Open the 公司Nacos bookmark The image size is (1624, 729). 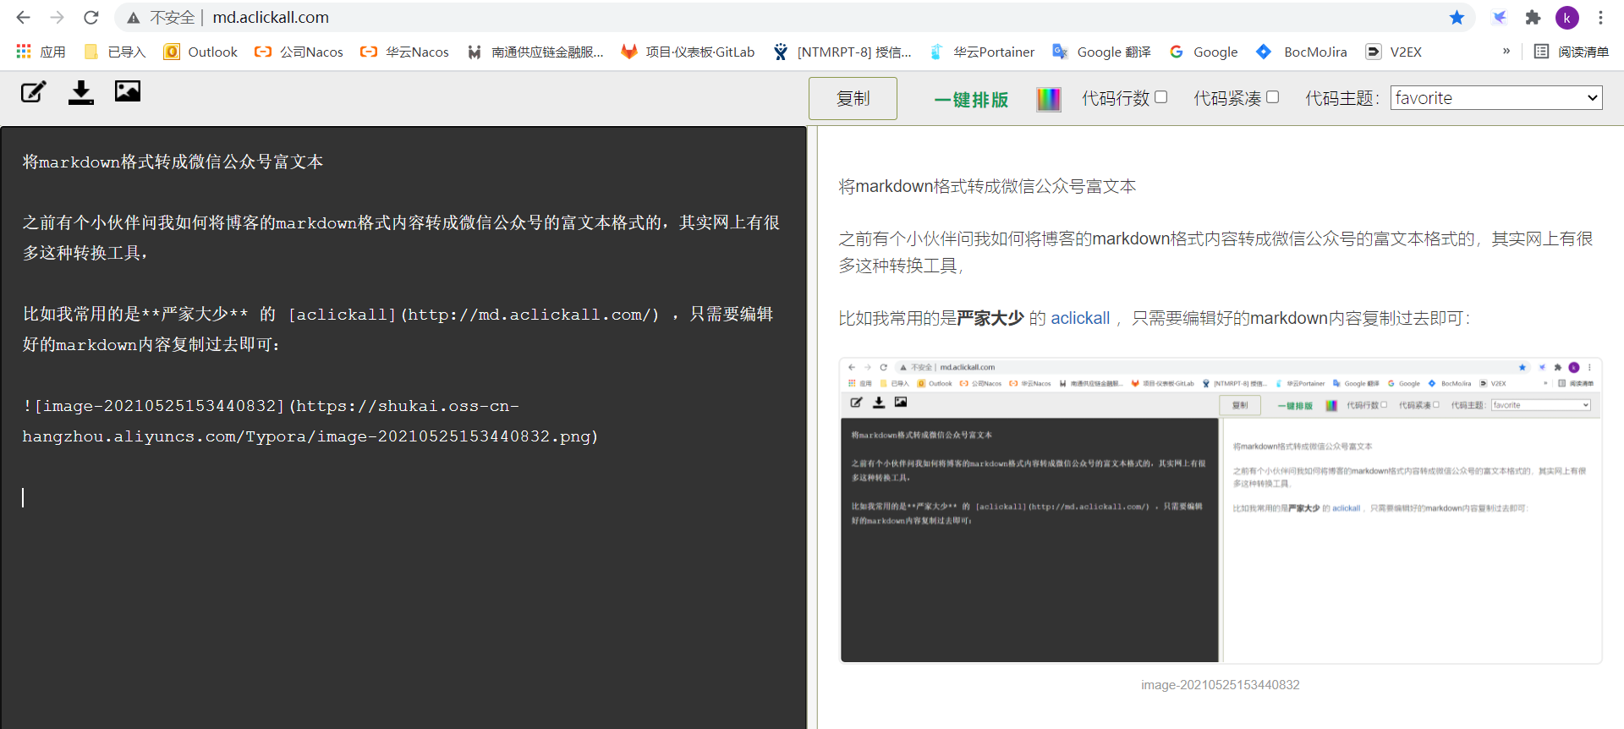[x=299, y=52]
